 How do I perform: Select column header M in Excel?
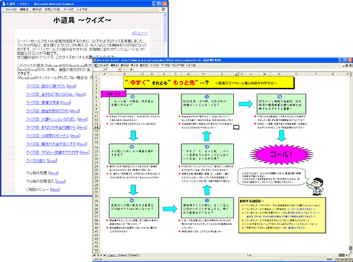coord(264,74)
